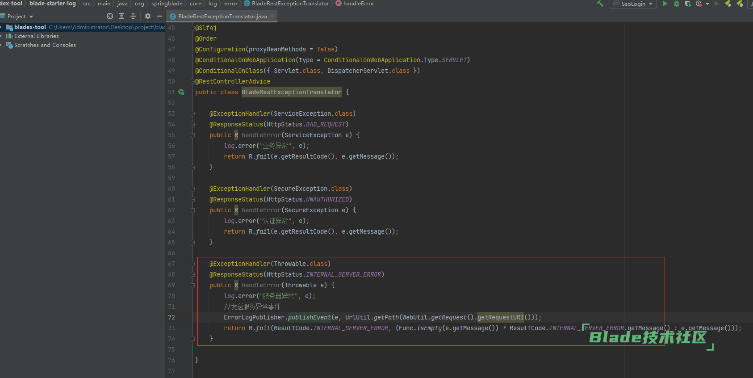Image resolution: width=753 pixels, height=378 pixels.
Task: Build the project with the hammer icon
Action: 600,4
